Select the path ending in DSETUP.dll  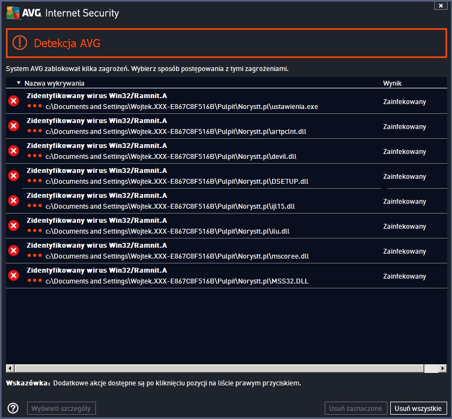(x=177, y=182)
